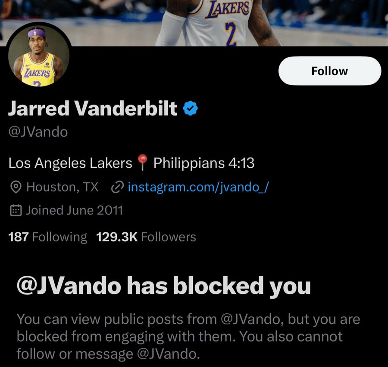Open the instagram.com/jvando_/ link
This screenshot has width=388, height=367.
[x=198, y=187]
